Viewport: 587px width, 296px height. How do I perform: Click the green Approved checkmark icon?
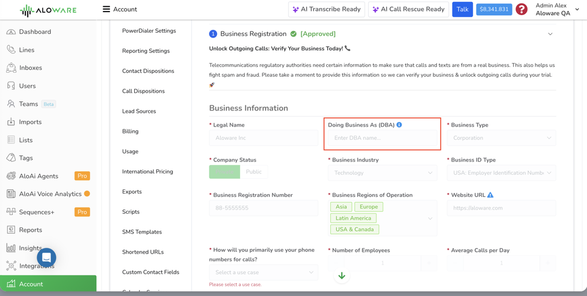(x=293, y=34)
